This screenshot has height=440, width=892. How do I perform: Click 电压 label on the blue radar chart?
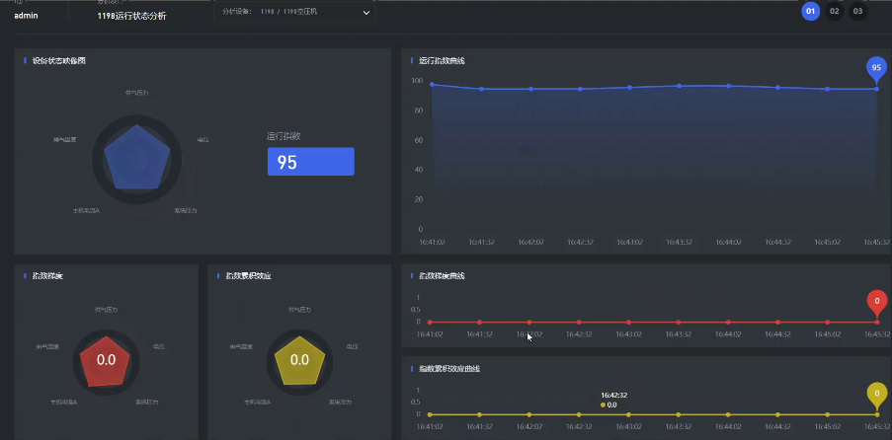(x=203, y=139)
